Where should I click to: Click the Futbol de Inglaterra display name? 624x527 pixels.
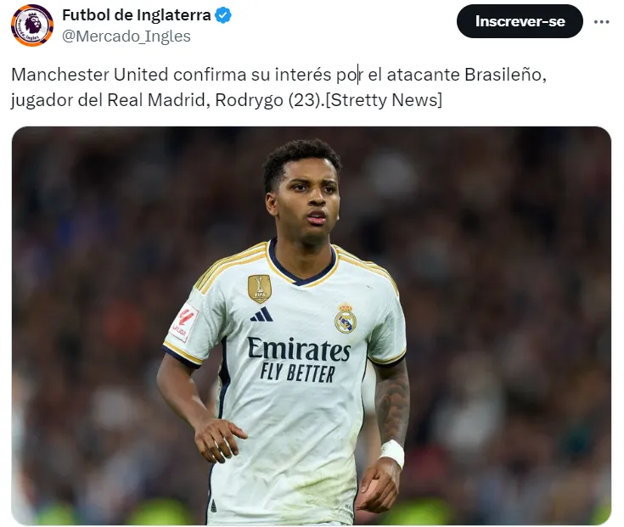tap(137, 15)
